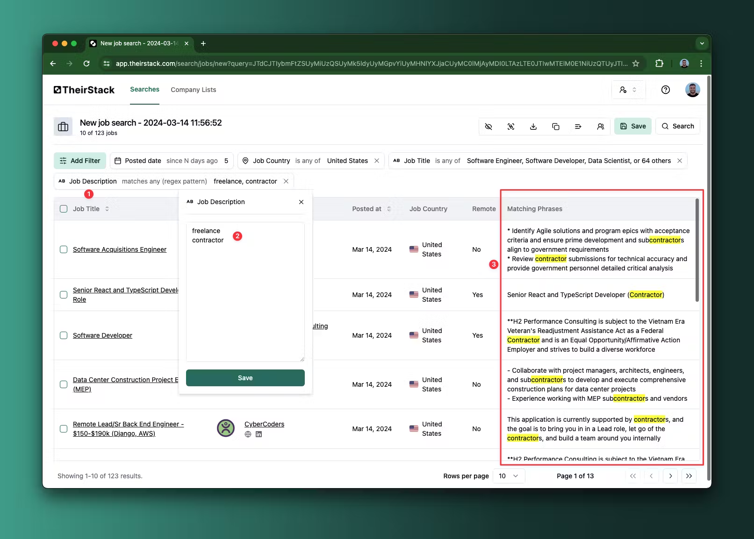Open the Searches tab
The height and width of the screenshot is (539, 754).
(x=144, y=89)
